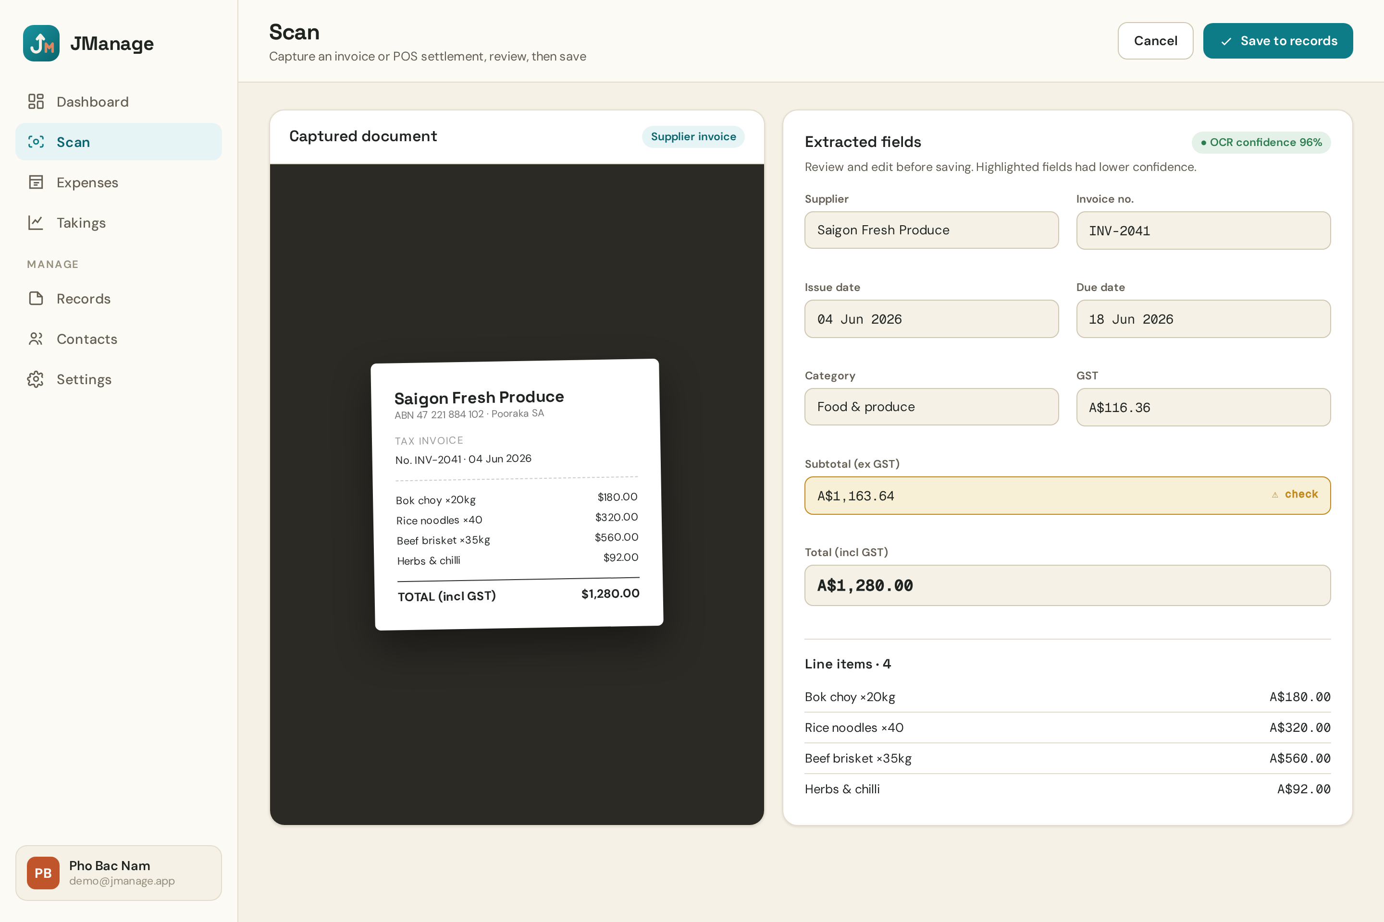
Task: Open the Dashboard menu item
Action: (x=119, y=101)
